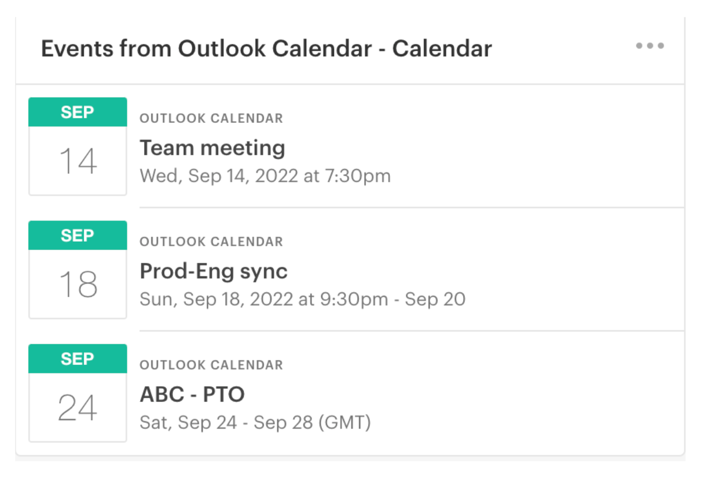The image size is (705, 481).
Task: Click the green SEP header above 24
Action: (78, 359)
